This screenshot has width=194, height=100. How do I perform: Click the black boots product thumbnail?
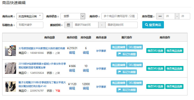point(11,86)
